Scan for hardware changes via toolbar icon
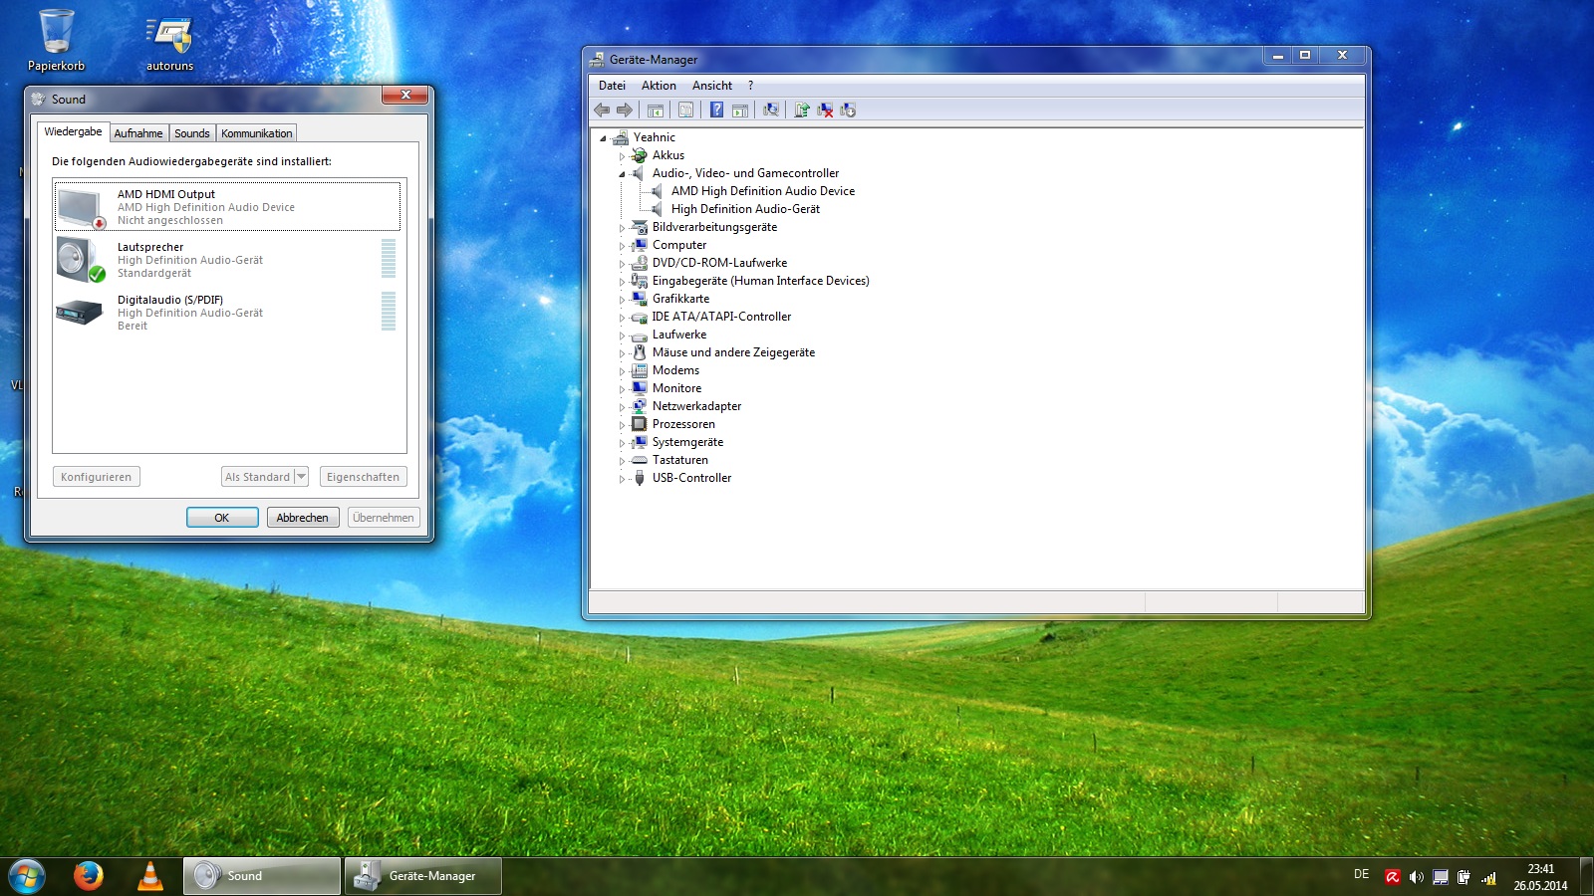 pyautogui.click(x=771, y=111)
